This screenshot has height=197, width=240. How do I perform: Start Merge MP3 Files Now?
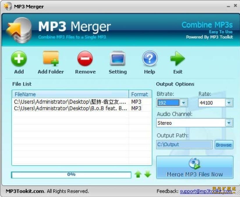195,167
